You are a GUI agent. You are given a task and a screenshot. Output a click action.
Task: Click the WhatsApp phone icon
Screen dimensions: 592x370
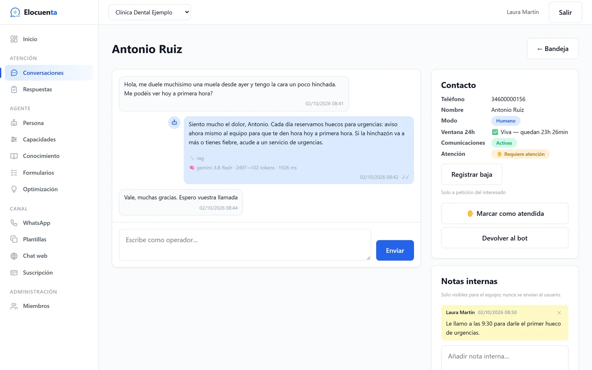14,223
